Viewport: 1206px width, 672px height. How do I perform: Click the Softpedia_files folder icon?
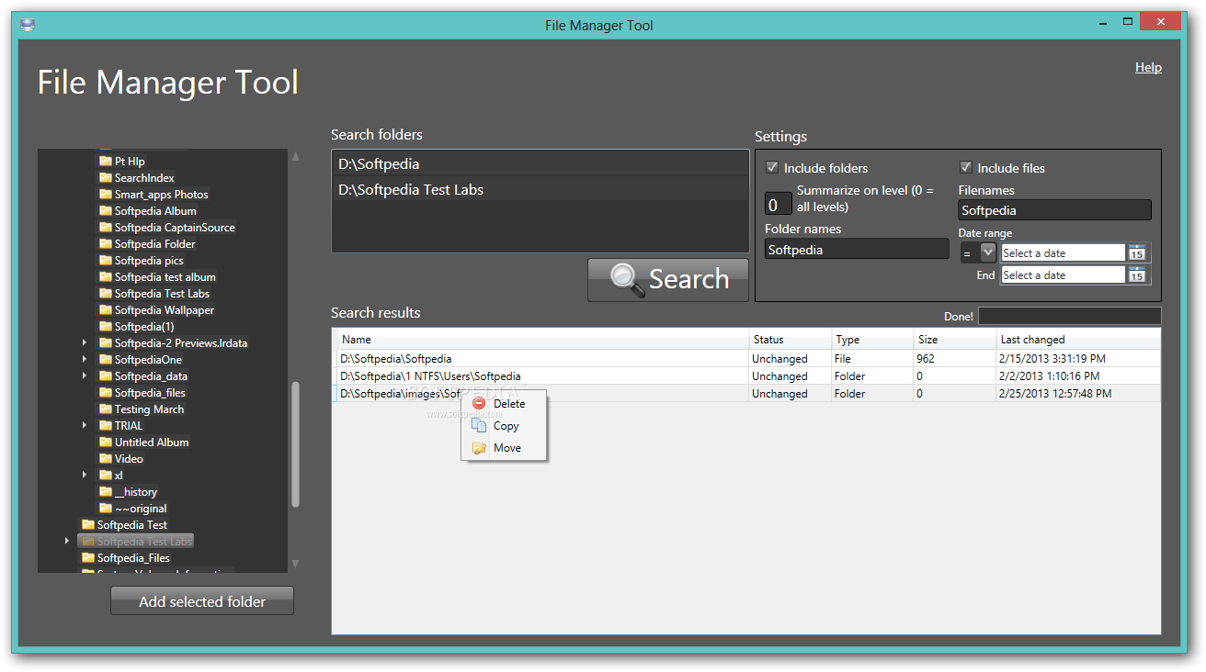point(106,393)
